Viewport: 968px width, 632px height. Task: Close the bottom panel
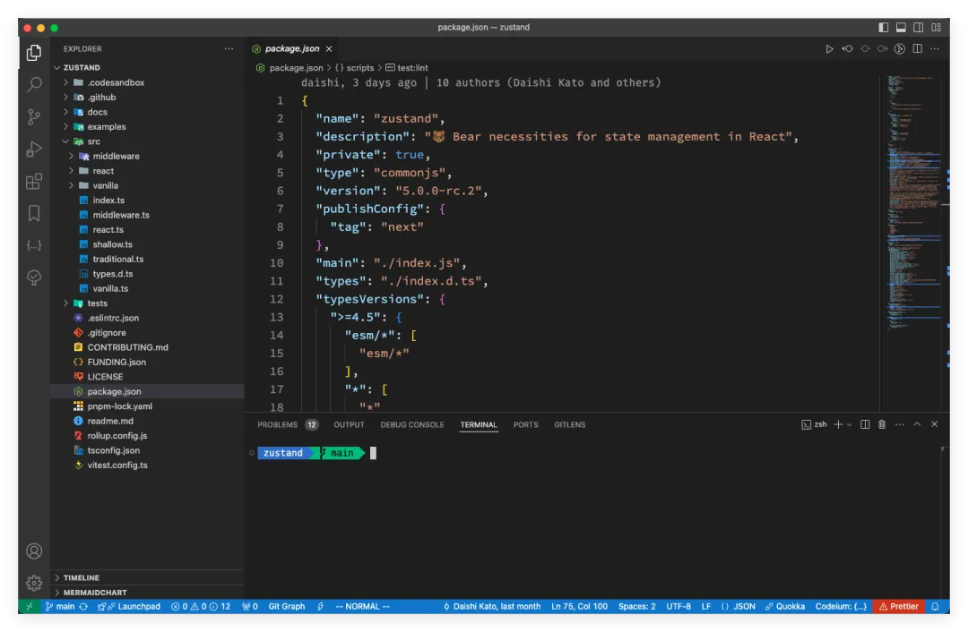935,424
